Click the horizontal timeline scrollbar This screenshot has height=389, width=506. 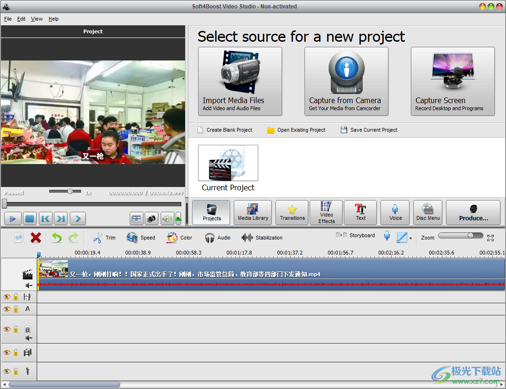(65, 384)
